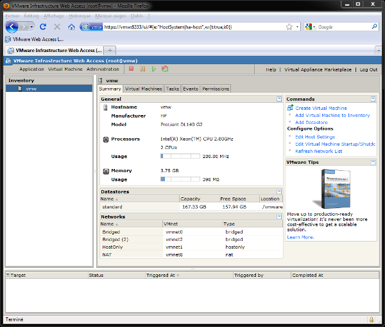Open the Marque-pages menu
This screenshot has height=327, width=385.
pos(110,15)
